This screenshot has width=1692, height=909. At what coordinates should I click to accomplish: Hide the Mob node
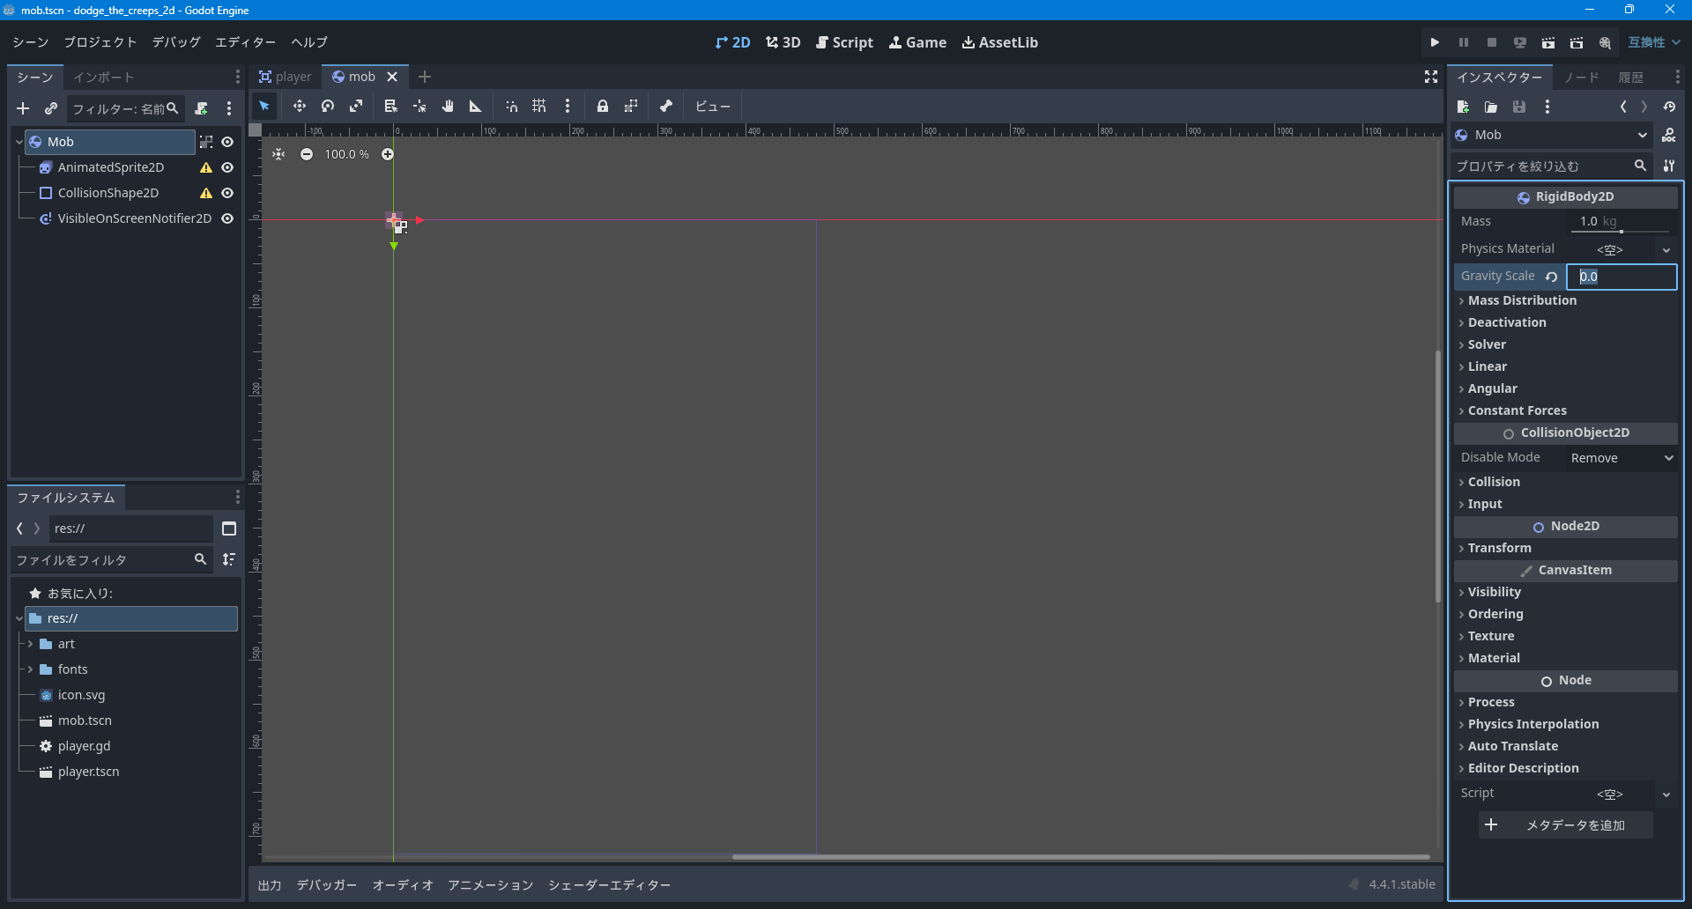tap(227, 142)
